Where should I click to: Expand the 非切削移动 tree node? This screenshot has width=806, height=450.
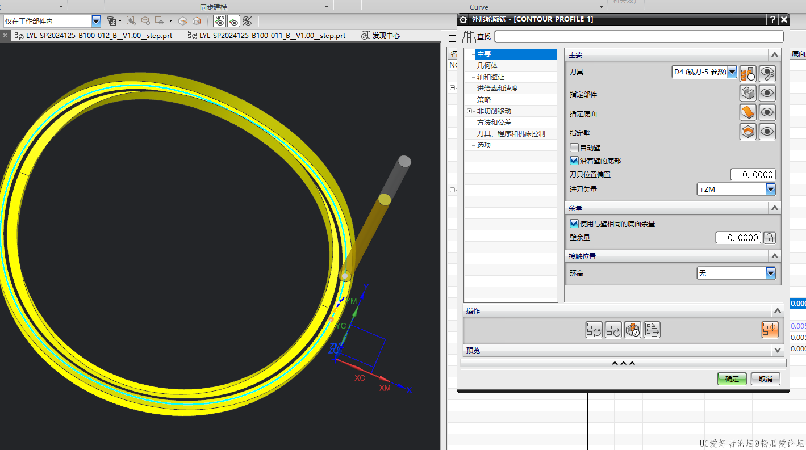(x=470, y=111)
